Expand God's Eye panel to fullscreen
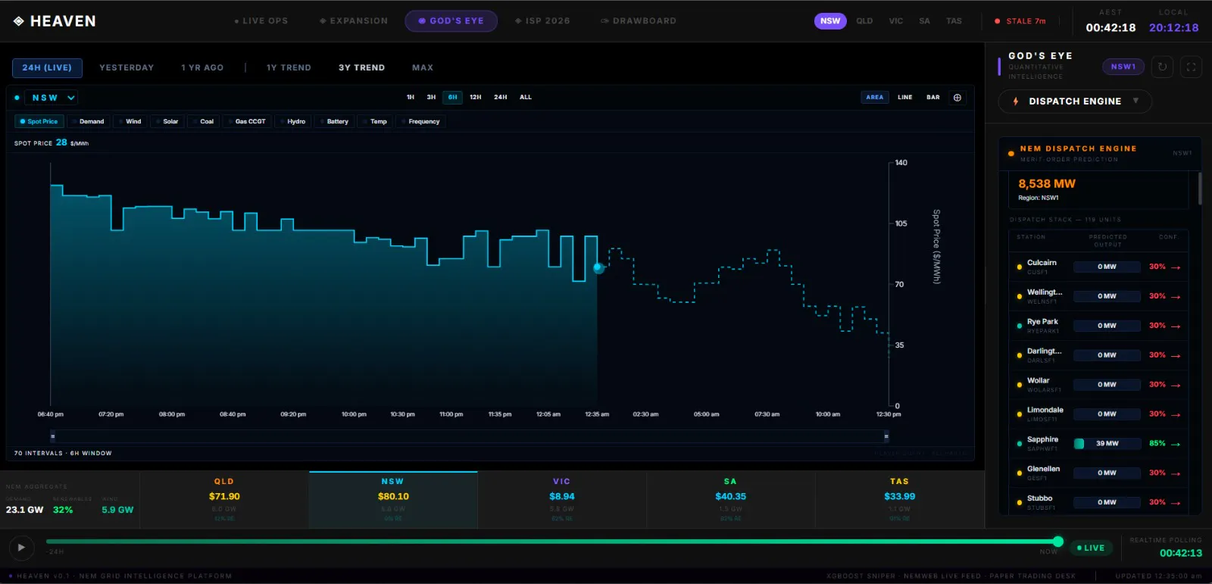Image resolution: width=1212 pixels, height=584 pixels. point(1191,67)
